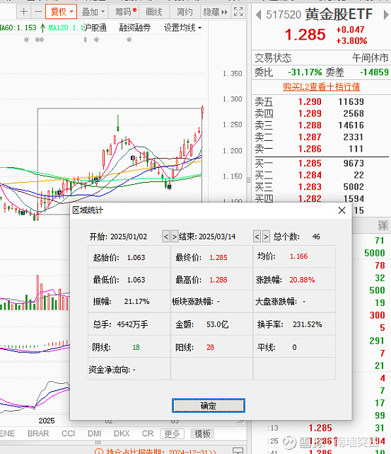Open the 沪股通 tab
This screenshot has height=454, width=391.
coord(95,28)
